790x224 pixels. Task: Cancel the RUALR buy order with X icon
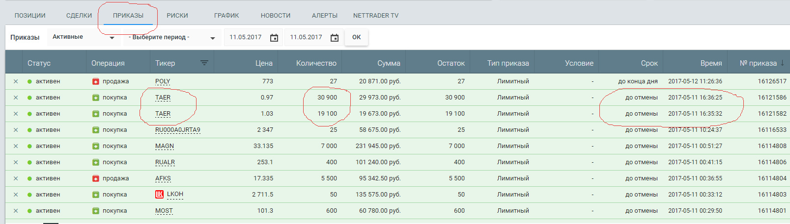click(x=16, y=162)
